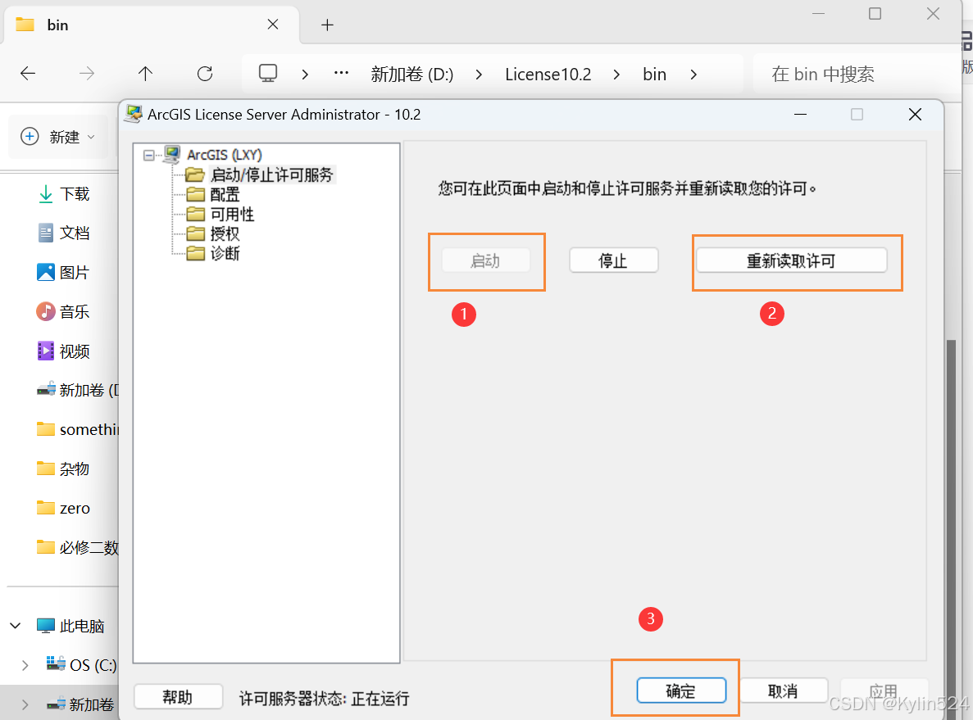
Task: Open a new Explorer tab with plus icon
Action: 328,25
